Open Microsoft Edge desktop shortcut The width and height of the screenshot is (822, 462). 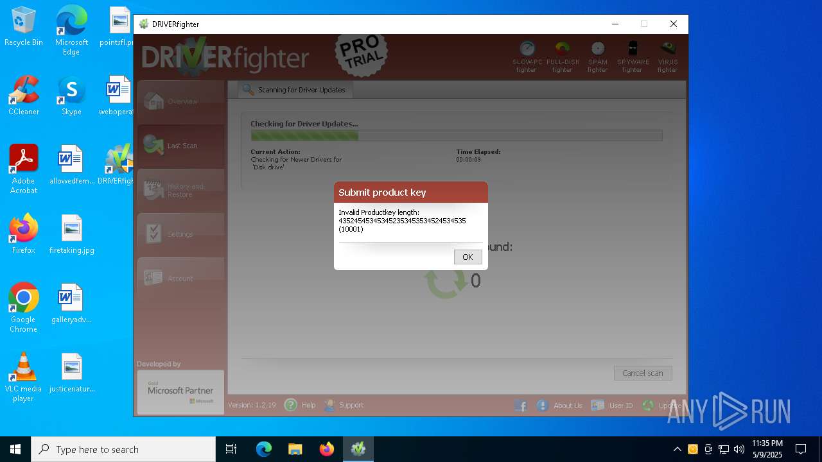(71, 31)
